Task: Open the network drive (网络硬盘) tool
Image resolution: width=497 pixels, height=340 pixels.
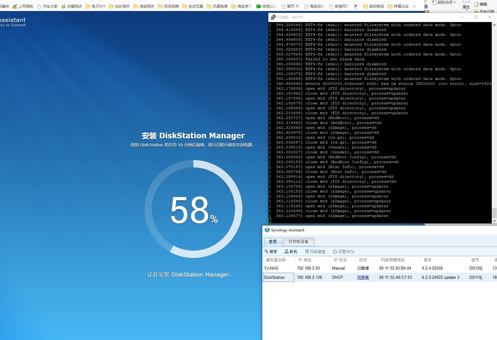Action: (315, 252)
